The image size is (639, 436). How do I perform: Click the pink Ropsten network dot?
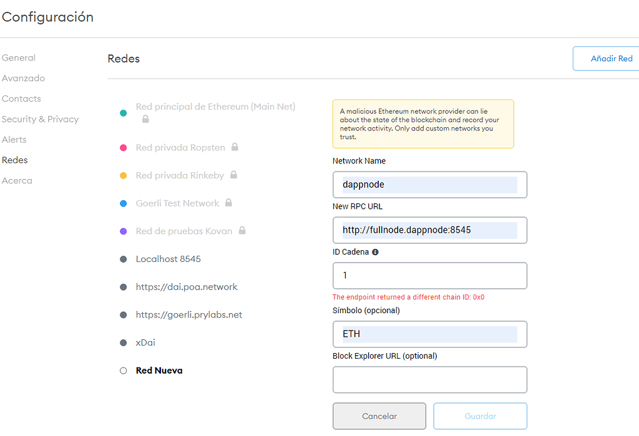tap(124, 147)
